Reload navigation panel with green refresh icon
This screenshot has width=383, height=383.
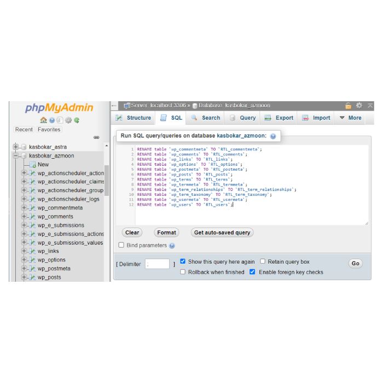click(77, 120)
